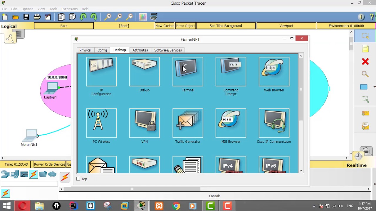376x211 pixels.
Task: Launch the Terminal desktop app
Action: [188, 72]
